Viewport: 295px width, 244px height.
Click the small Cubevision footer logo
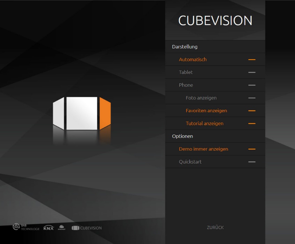pos(87,228)
